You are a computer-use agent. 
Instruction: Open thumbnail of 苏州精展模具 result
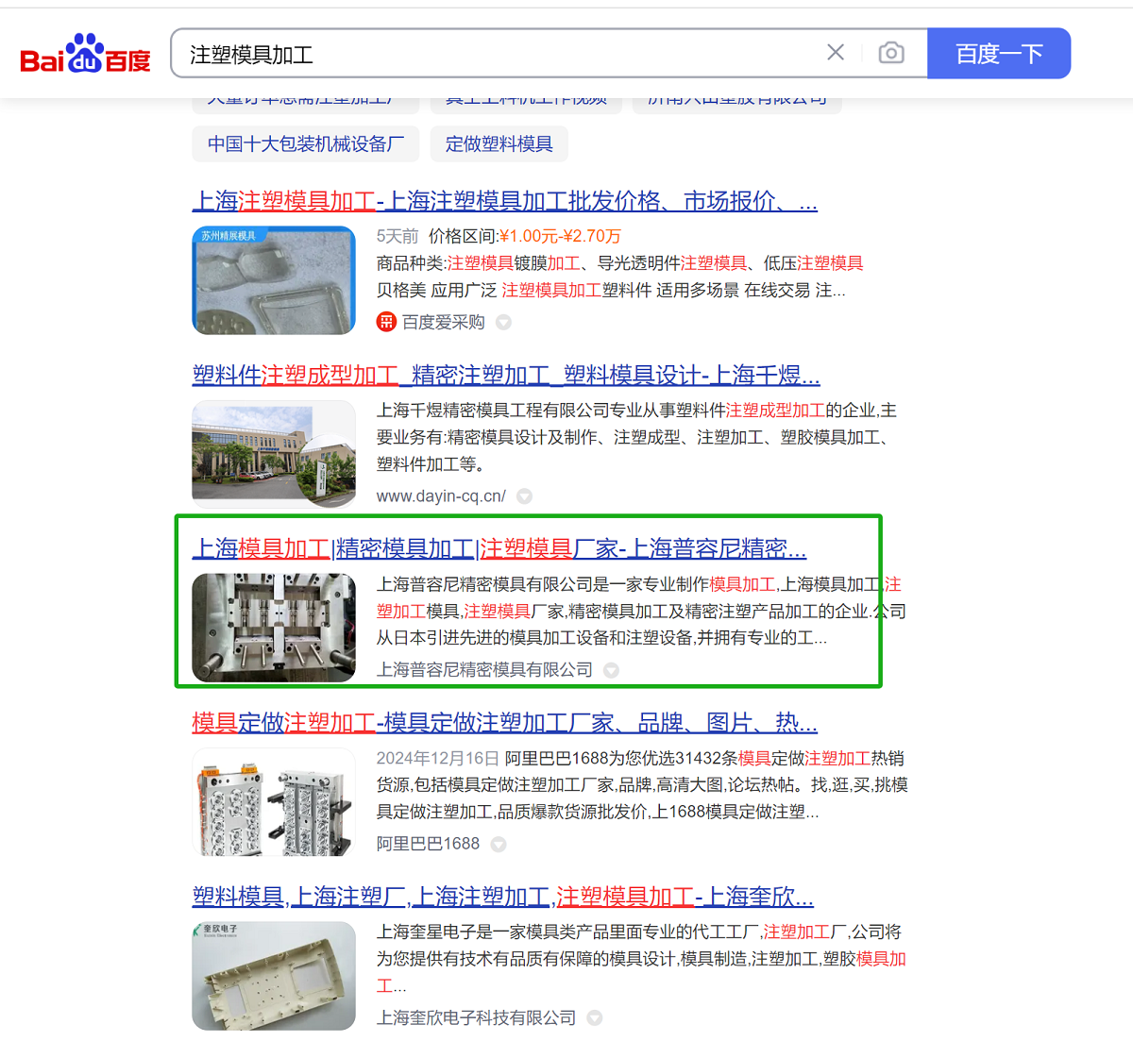click(x=274, y=280)
